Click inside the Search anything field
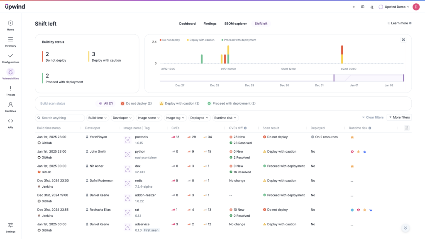This screenshot has height=239, width=425. tap(59, 117)
